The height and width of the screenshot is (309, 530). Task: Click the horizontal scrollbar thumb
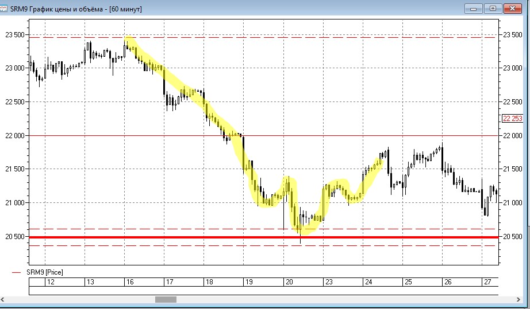click(166, 300)
